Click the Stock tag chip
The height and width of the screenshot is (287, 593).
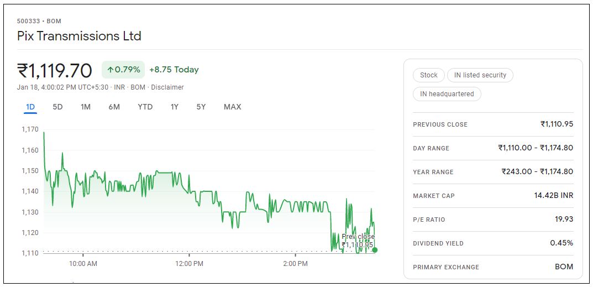coord(428,75)
